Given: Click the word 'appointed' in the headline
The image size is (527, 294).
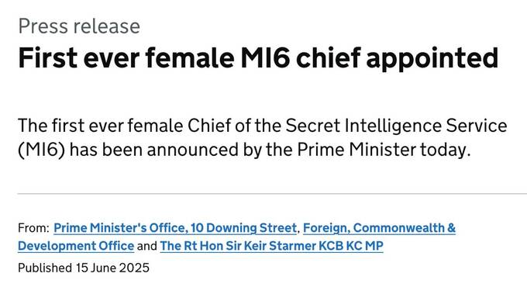Looking at the screenshot, I should pos(432,58).
